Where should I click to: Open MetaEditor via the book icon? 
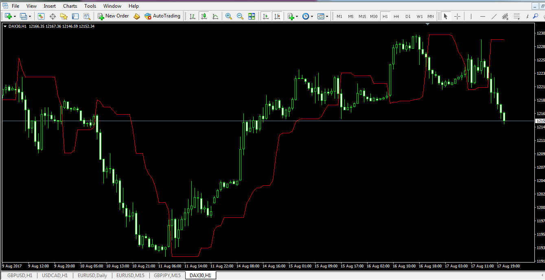coord(137,16)
